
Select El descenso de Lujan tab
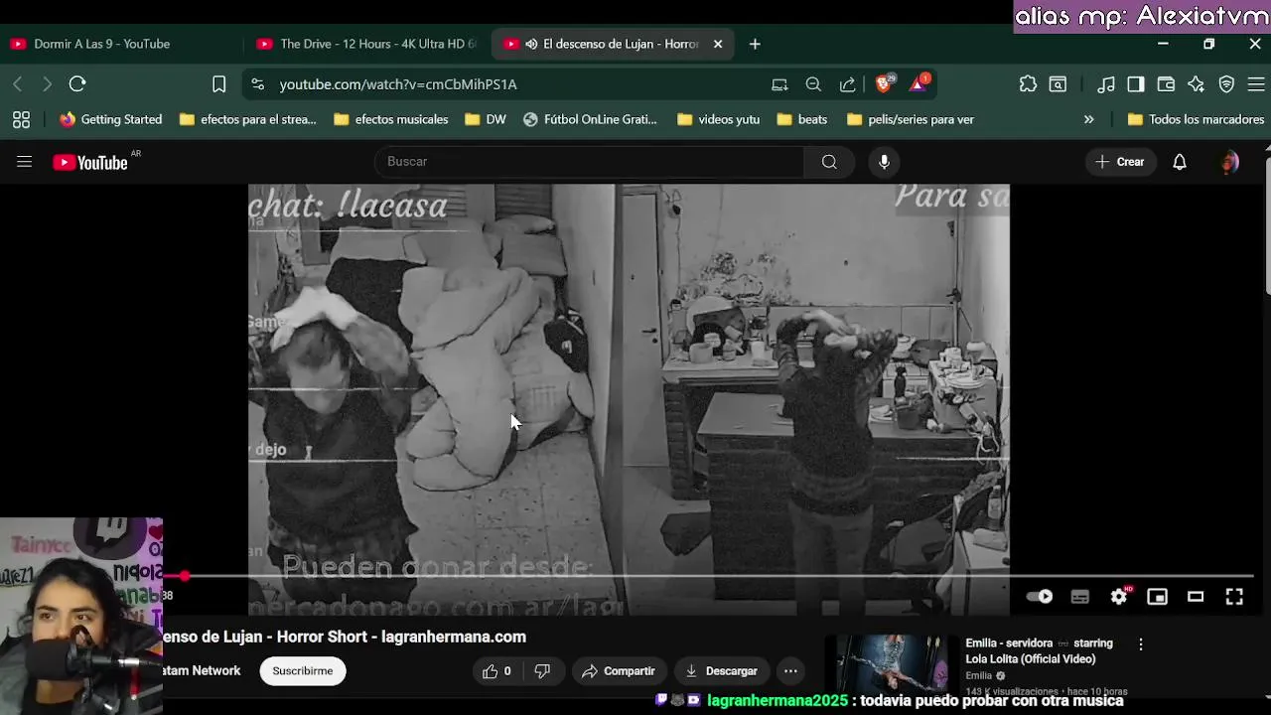(601, 44)
